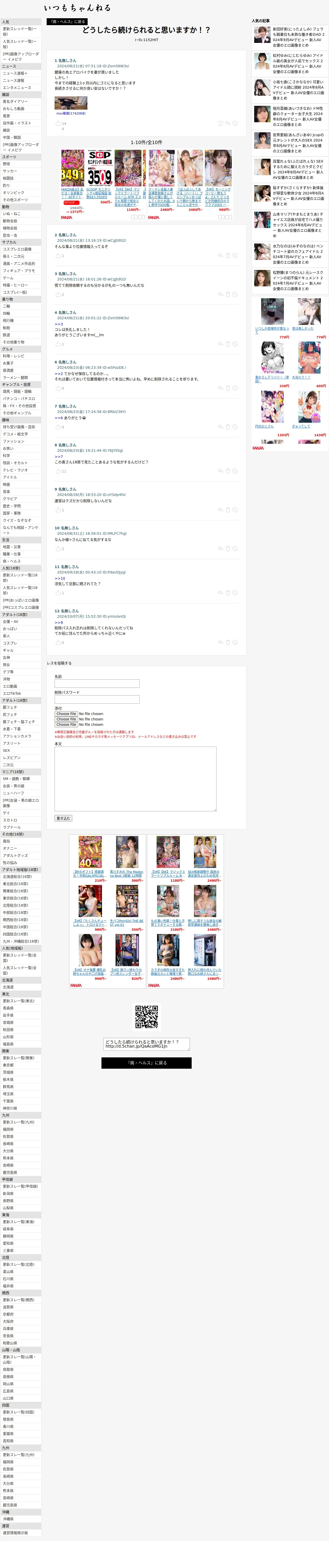329x1541 pixels.
Task: Click the 本文 message textarea
Action: pyautogui.click(x=136, y=779)
